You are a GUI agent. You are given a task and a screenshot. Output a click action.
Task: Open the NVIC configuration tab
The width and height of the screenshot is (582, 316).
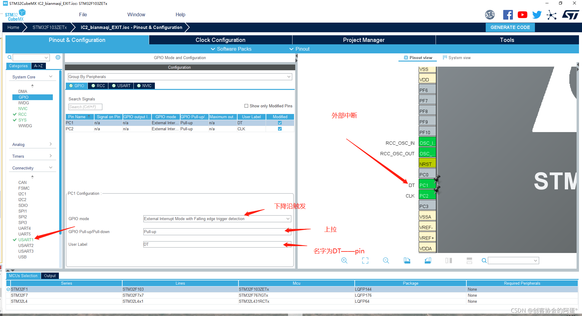click(x=144, y=86)
